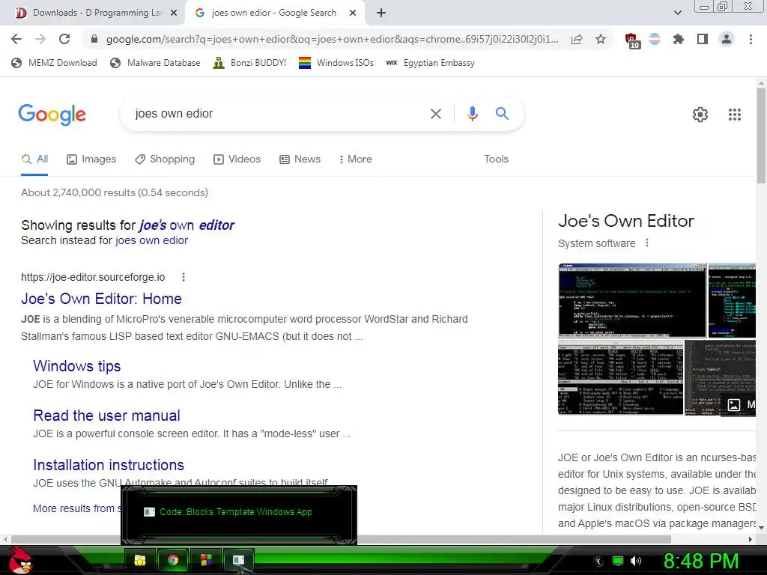
Task: Switch to Videos results
Action: (x=237, y=159)
